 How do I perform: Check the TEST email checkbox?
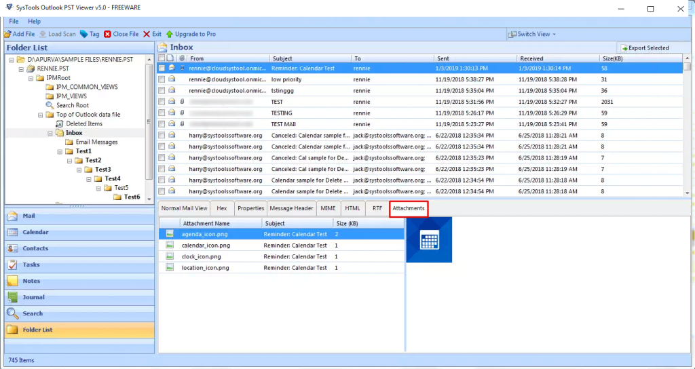pos(162,102)
